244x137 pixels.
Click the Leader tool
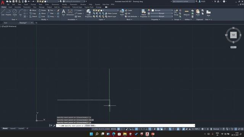pos(79,14)
